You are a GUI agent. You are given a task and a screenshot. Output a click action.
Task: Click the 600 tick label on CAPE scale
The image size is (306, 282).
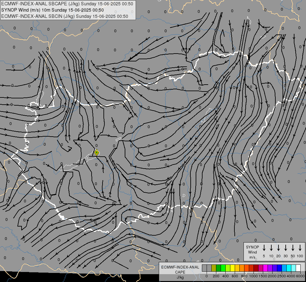235,276
